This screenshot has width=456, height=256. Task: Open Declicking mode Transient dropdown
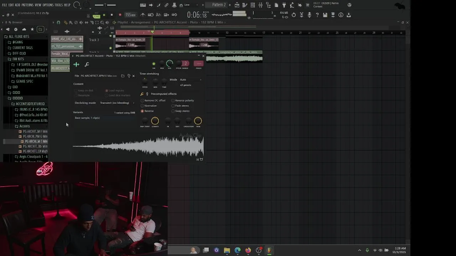pos(117,103)
